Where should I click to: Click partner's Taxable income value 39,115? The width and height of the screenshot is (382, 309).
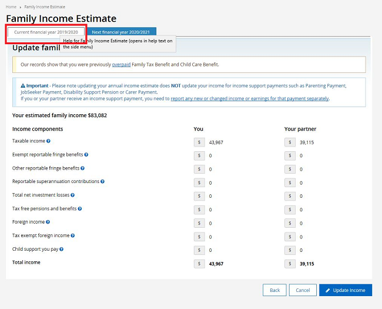(x=307, y=142)
